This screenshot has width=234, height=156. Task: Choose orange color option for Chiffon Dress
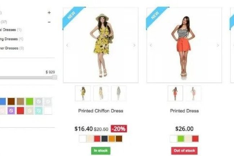(x=112, y=139)
